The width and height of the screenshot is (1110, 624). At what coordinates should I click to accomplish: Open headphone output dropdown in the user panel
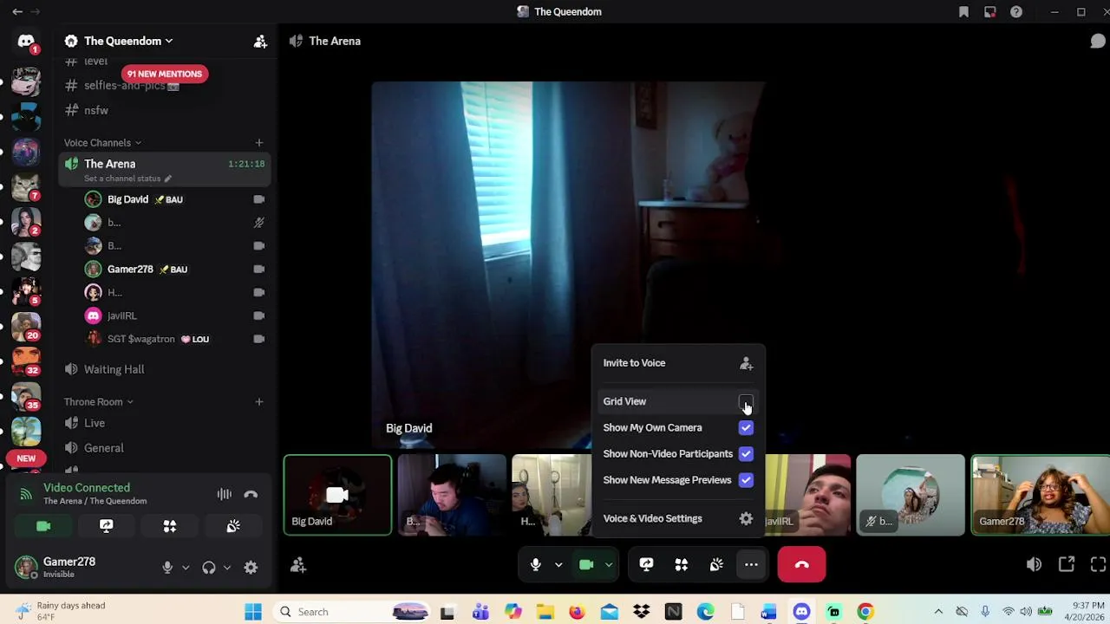(x=226, y=568)
